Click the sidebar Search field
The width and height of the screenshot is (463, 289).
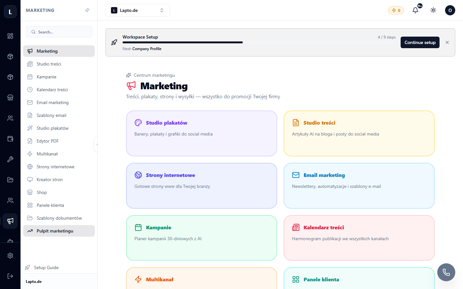[59, 32]
